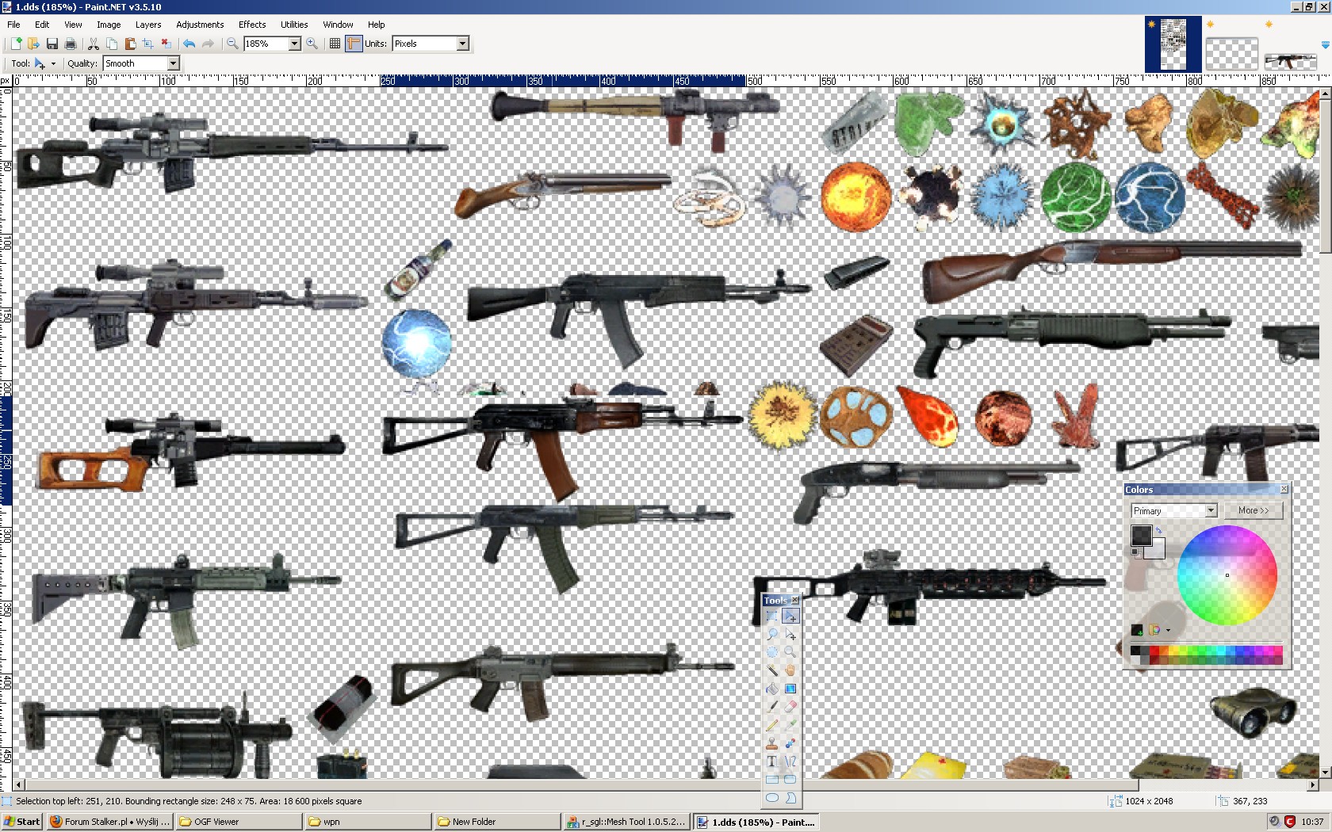The image size is (1332, 832).
Task: Open the Tool chooser dropdown arrow
Action: pyautogui.click(x=53, y=63)
